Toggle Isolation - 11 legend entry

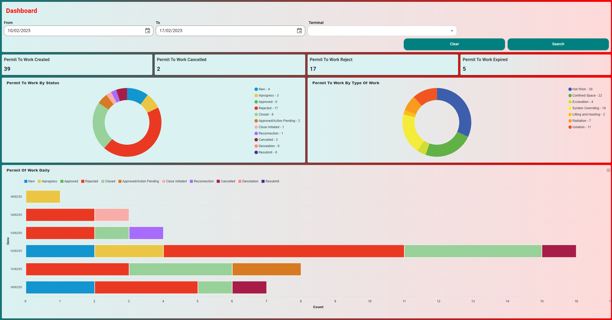click(580, 127)
